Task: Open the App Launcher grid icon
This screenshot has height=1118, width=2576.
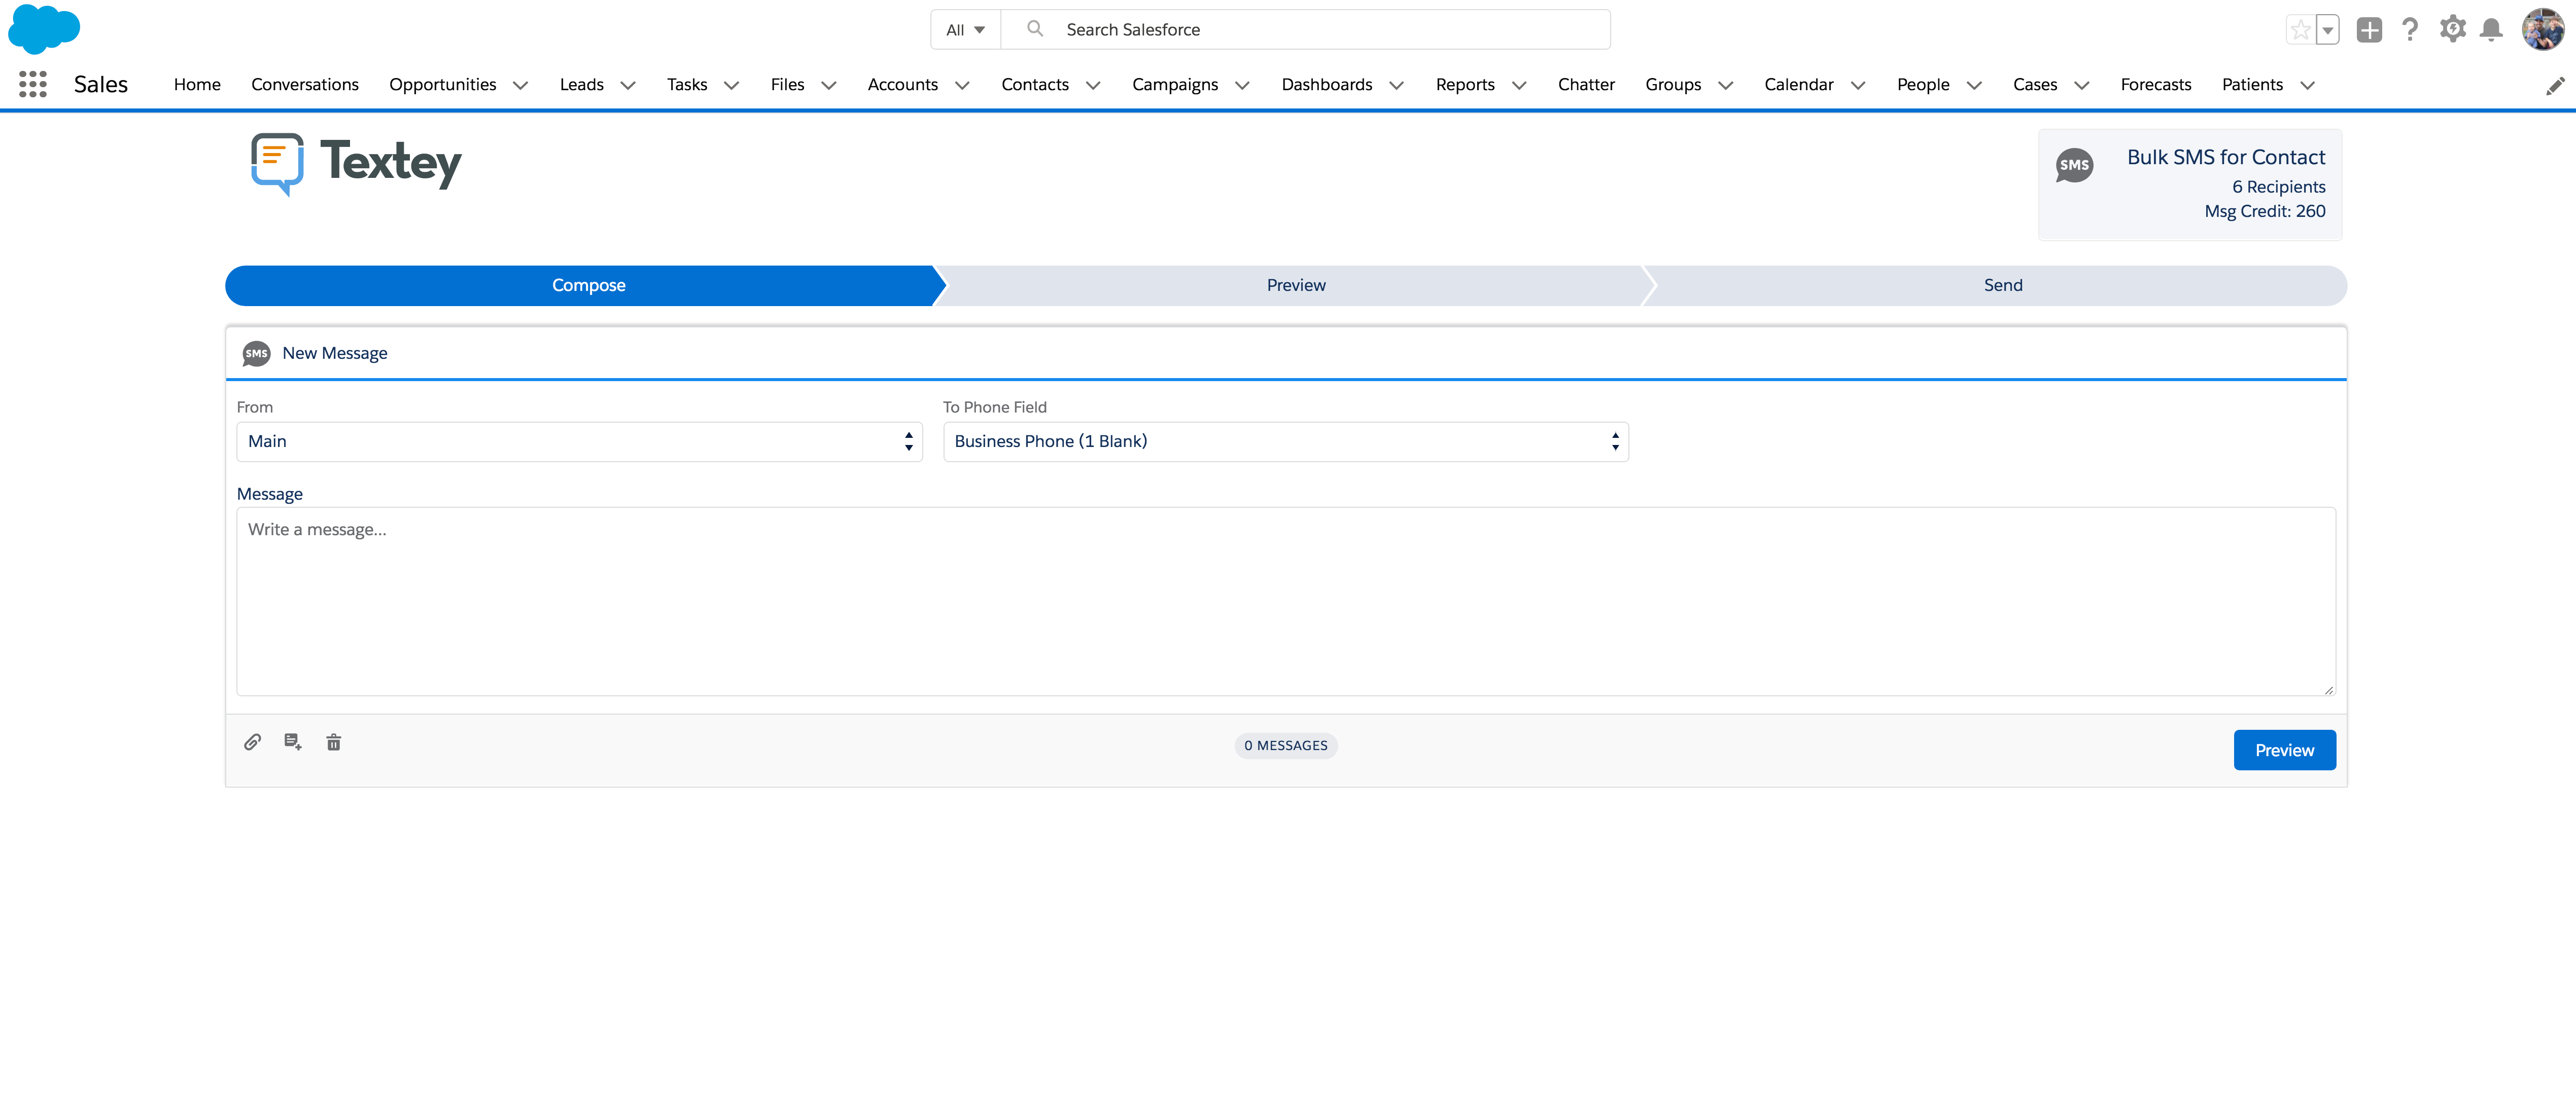Action: point(33,85)
